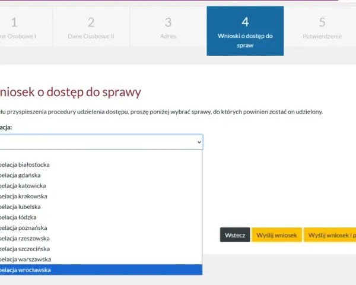Choose apelacja gdańska option
This screenshot has width=356, height=285.
(x=101, y=175)
